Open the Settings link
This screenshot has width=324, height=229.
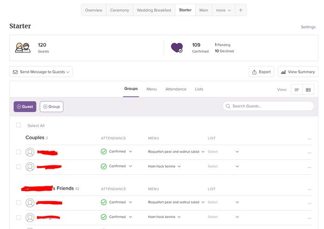[308, 27]
